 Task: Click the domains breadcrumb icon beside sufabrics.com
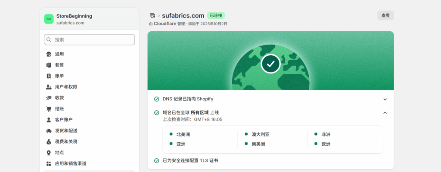coord(152,15)
